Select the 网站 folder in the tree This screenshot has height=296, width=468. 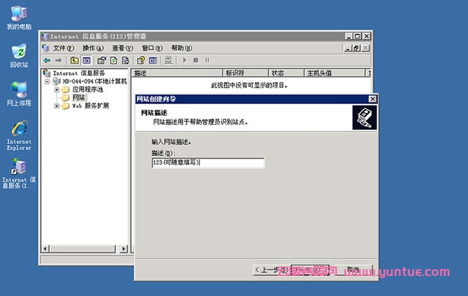tap(78, 98)
